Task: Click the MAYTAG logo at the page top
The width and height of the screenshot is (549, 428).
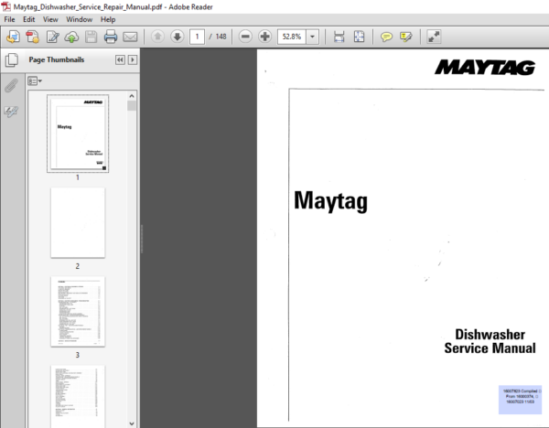Action: [x=485, y=67]
